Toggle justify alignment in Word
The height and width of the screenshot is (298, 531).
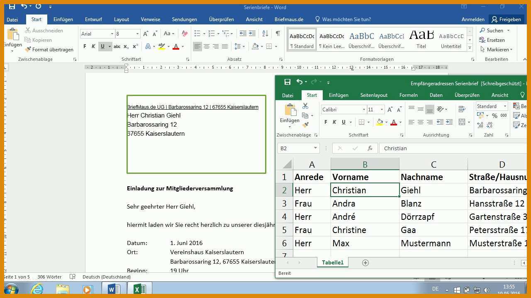coord(225,46)
